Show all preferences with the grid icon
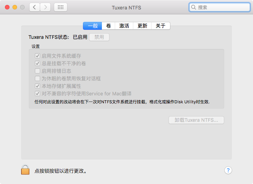Image resolution: width=253 pixels, height=184 pixels. point(61,7)
